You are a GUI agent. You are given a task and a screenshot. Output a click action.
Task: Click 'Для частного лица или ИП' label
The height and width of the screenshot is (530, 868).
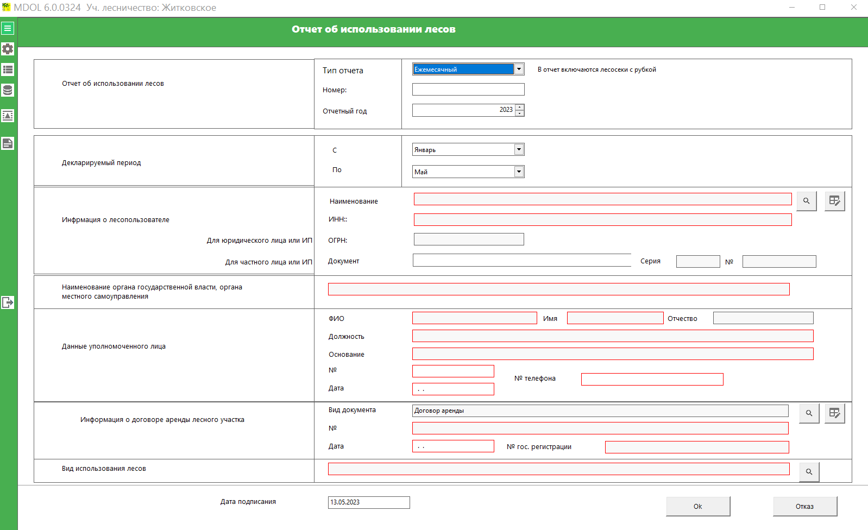[269, 262]
